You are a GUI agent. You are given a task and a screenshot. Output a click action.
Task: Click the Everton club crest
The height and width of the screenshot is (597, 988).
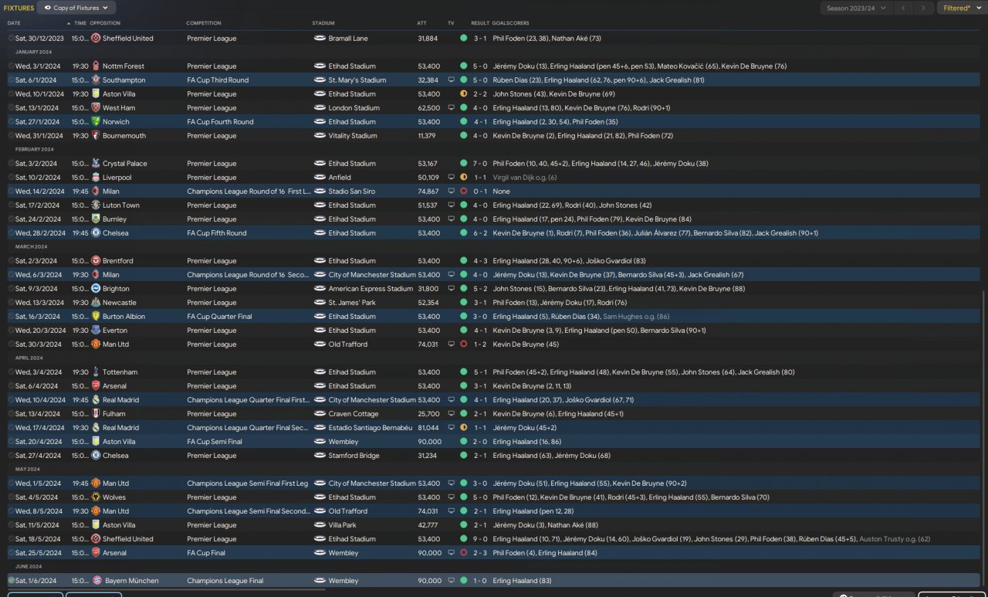(x=96, y=331)
